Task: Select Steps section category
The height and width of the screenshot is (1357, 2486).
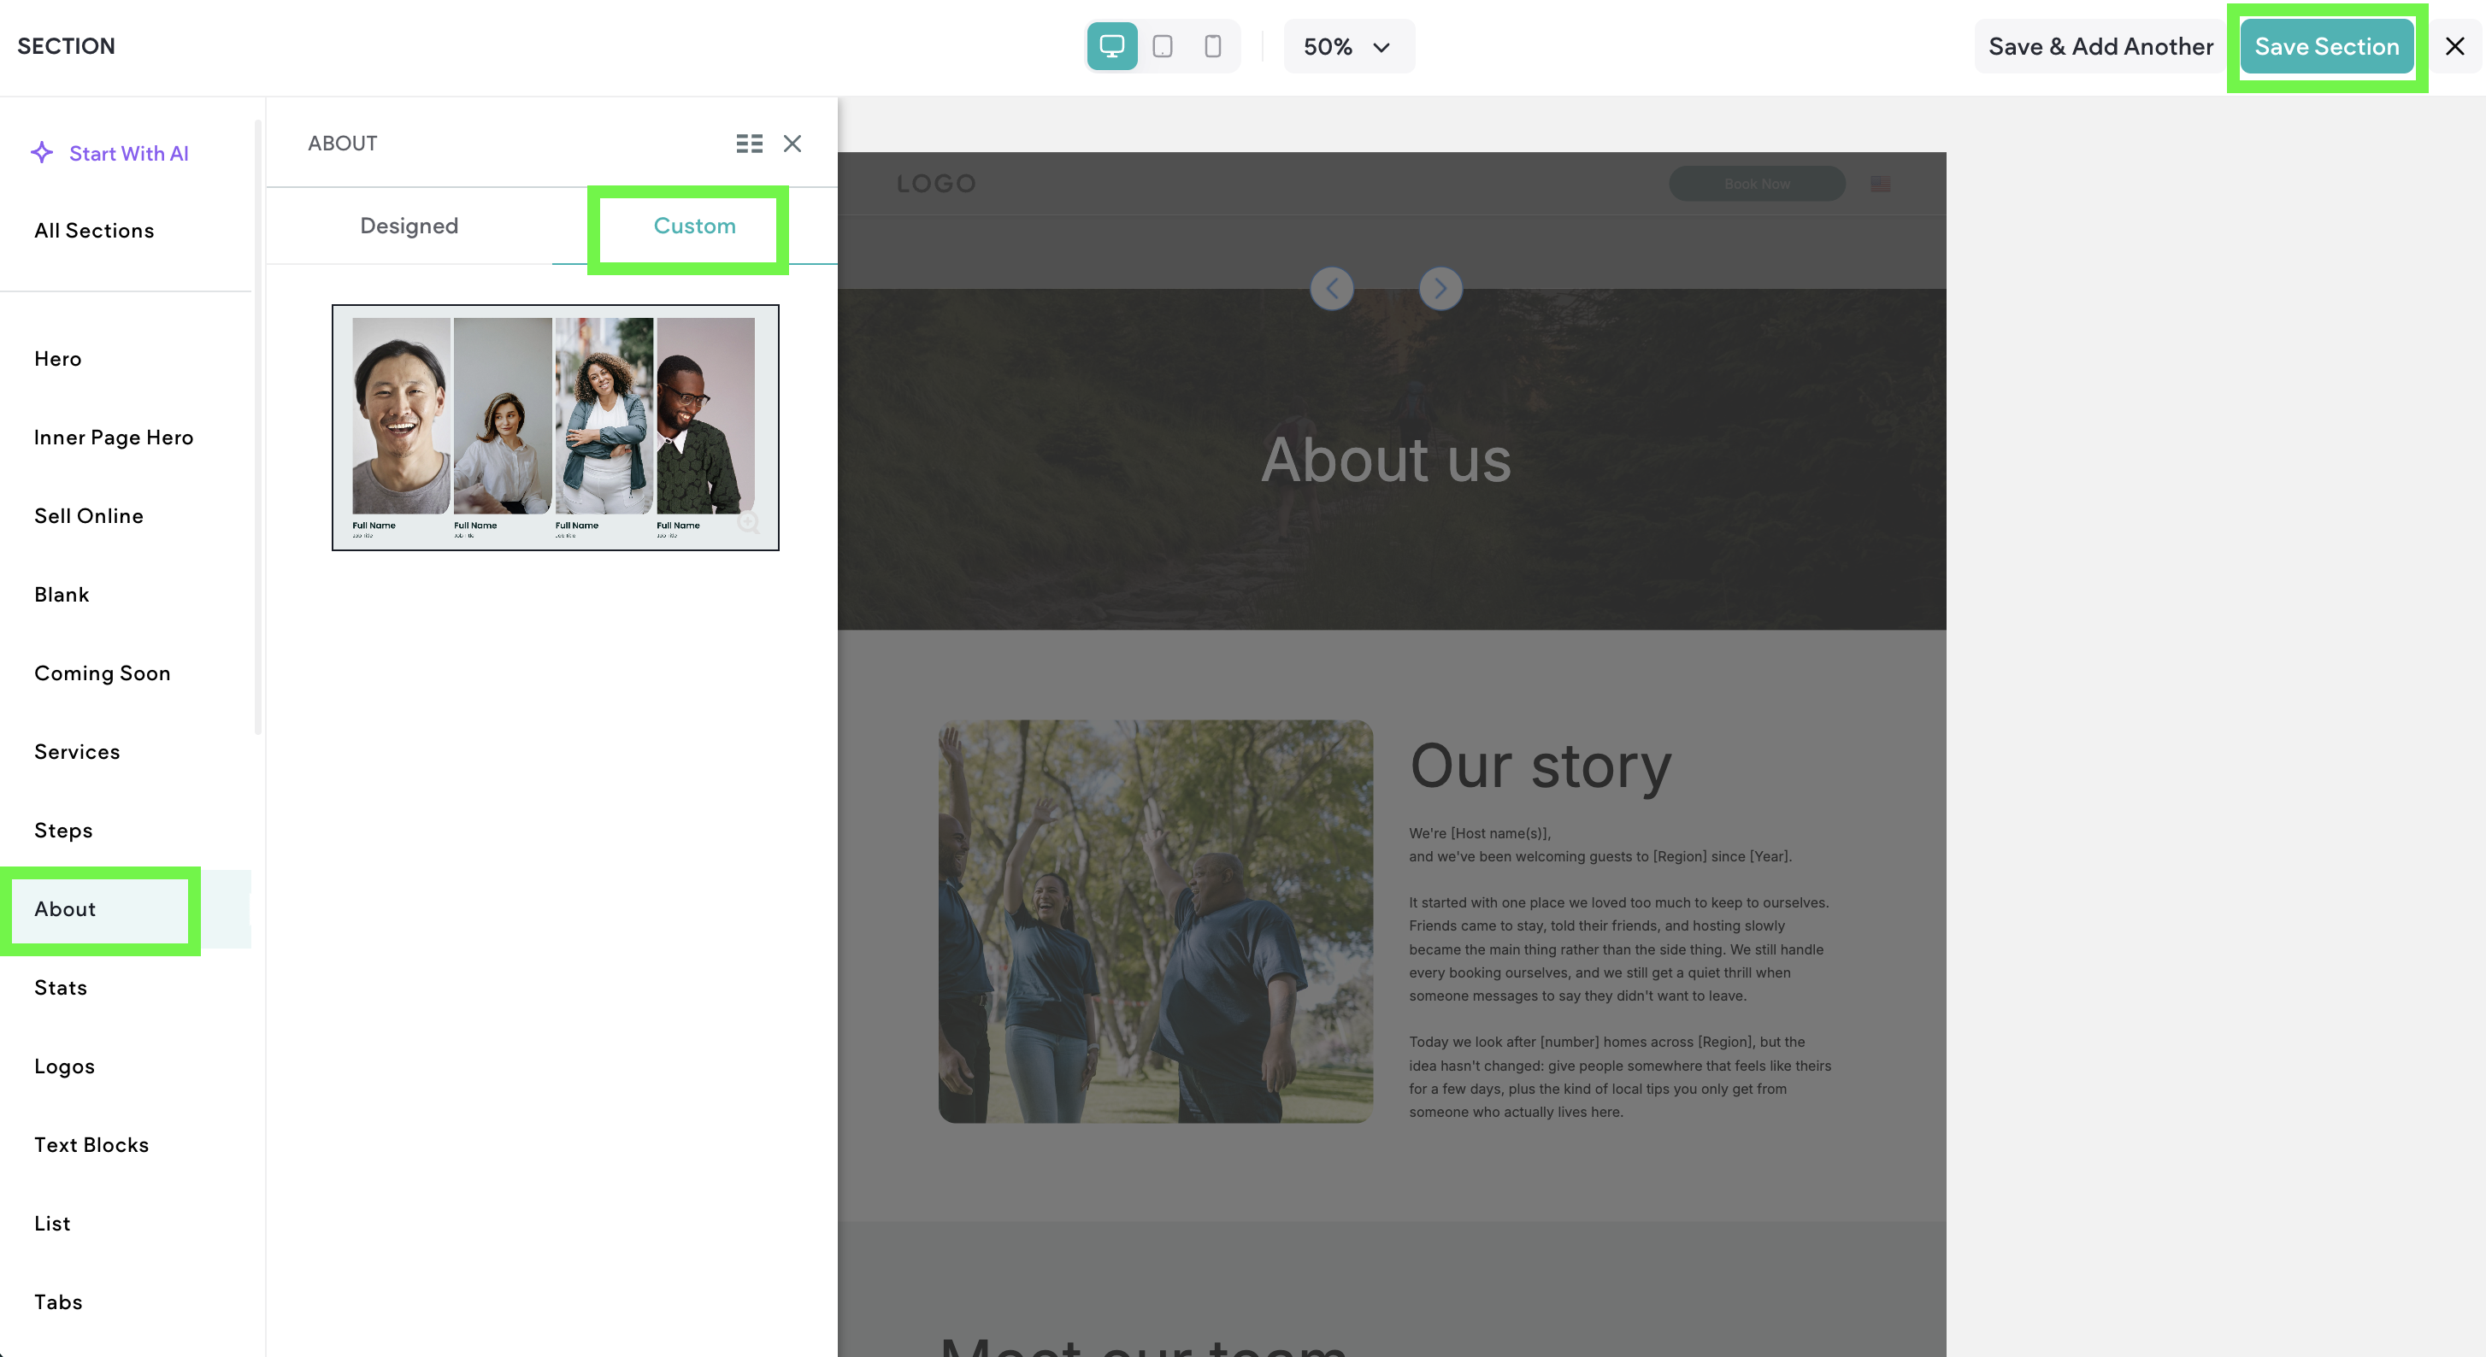Action: coord(64,831)
